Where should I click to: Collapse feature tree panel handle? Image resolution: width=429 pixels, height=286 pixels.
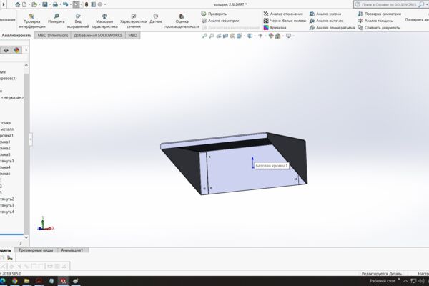(30, 139)
